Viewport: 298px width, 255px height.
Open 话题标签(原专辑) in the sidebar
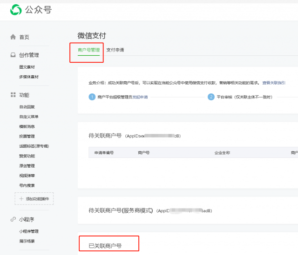pos(34,146)
